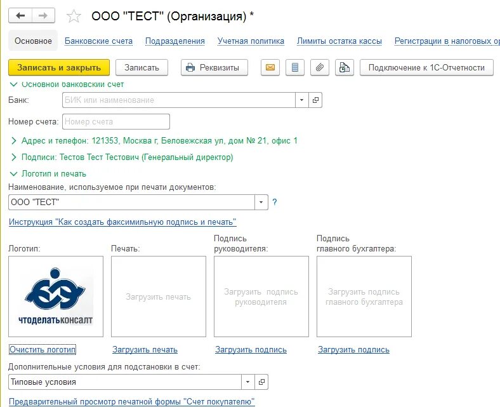Open the list document icon in toolbar
The height and width of the screenshot is (407, 500).
click(295, 67)
